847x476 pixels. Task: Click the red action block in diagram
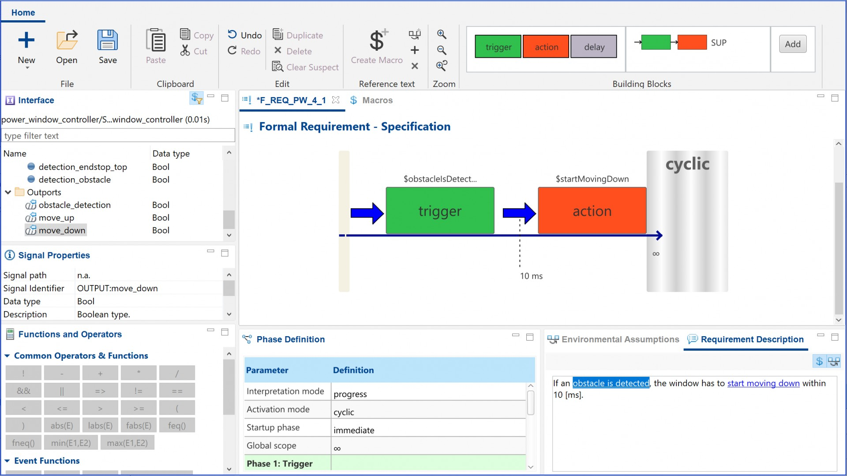pos(592,210)
